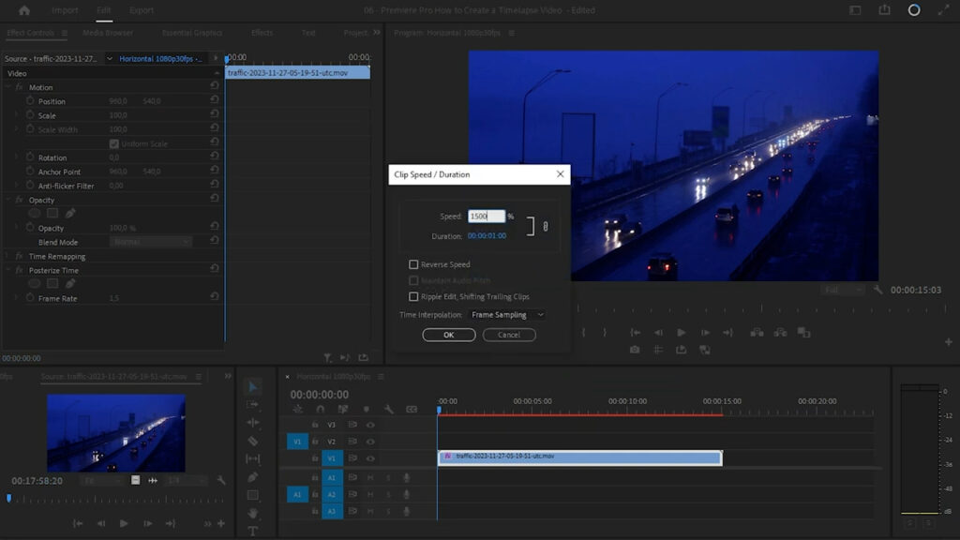Click the timeline playhead marker at 00:00
The height and width of the screenshot is (540, 960).
click(x=439, y=411)
